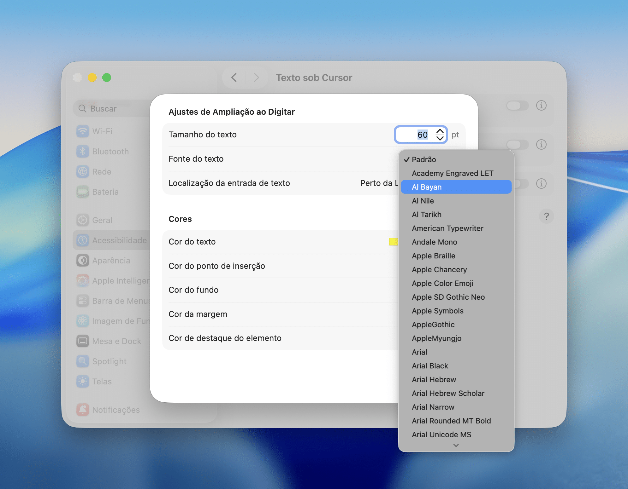
Task: Toggle the first switch in background pane
Action: pyautogui.click(x=517, y=106)
